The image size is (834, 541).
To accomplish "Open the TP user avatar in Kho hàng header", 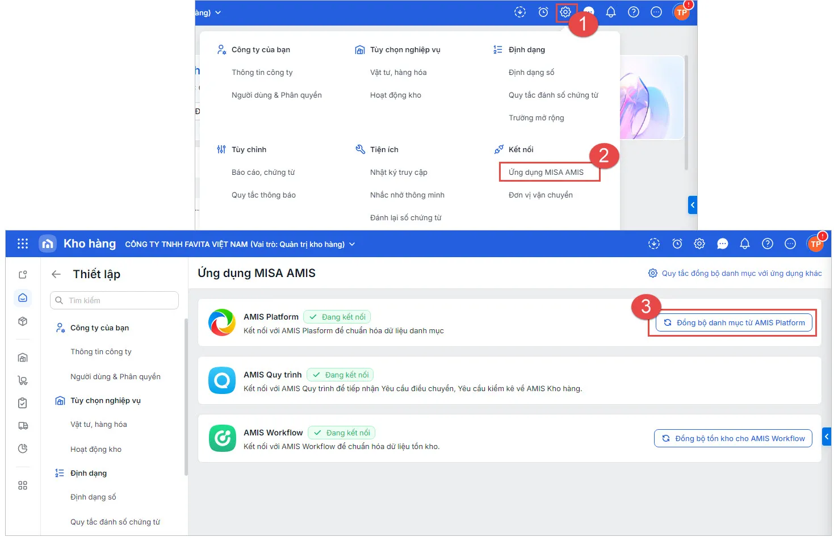I will (x=815, y=244).
